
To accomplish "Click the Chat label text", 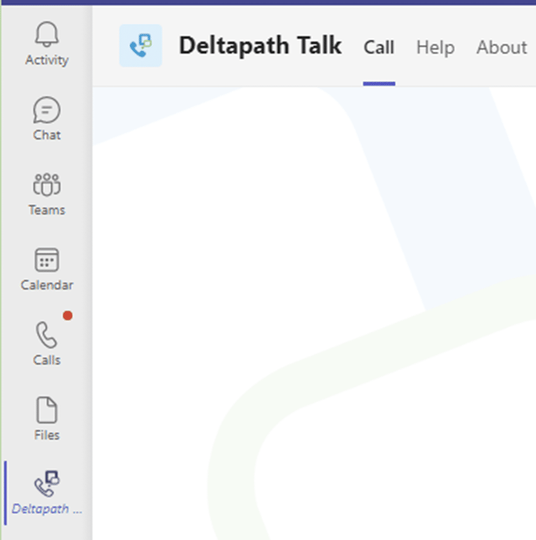I will pos(47,135).
